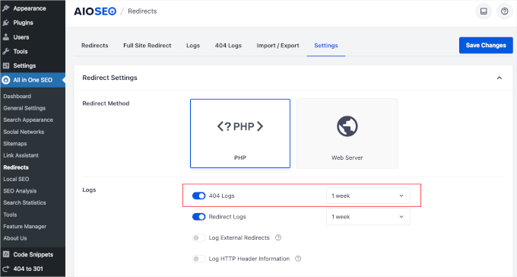Select the PHP redirect method card

tap(240, 133)
